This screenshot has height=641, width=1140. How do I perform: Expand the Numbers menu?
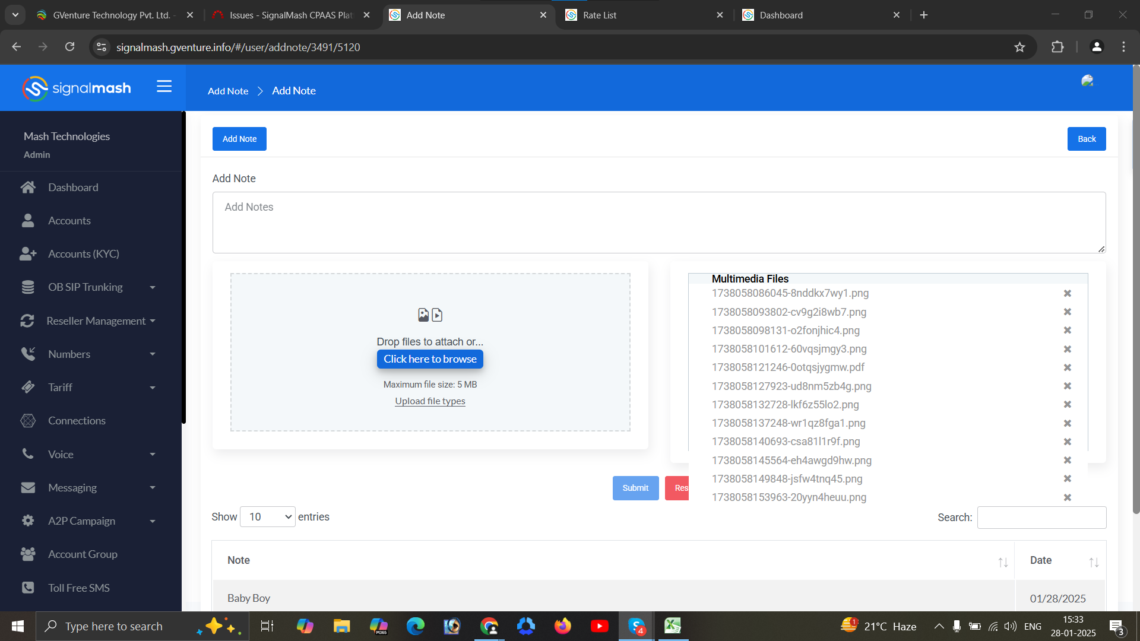coord(89,354)
